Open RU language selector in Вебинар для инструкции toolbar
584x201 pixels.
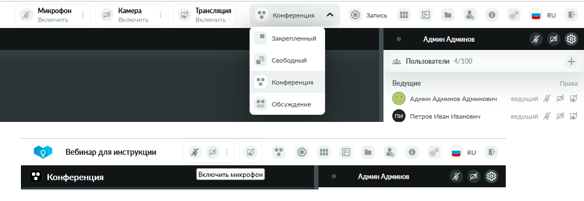click(463, 152)
